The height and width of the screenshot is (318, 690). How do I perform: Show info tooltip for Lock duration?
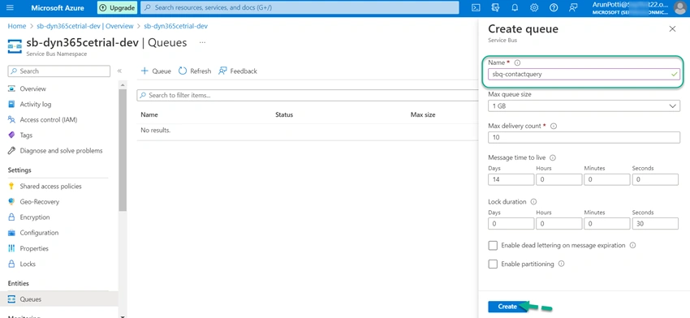tap(533, 202)
